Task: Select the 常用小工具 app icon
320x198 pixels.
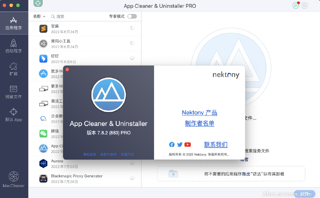Action: point(43,44)
